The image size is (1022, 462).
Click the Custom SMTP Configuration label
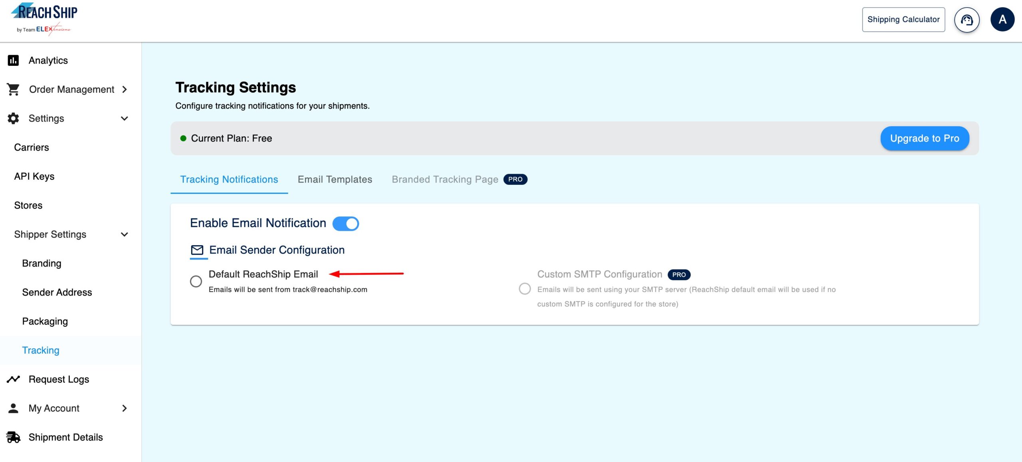click(x=600, y=274)
